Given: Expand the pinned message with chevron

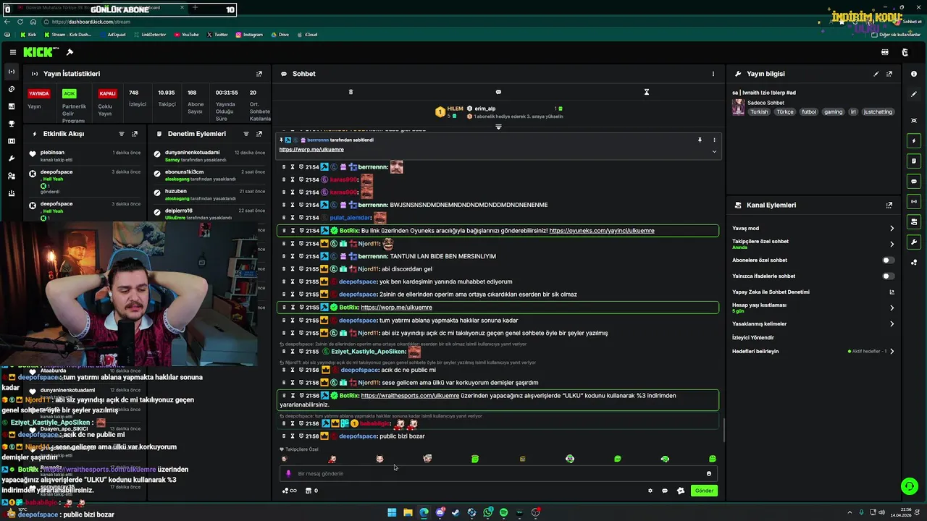Looking at the screenshot, I should coord(714,151).
